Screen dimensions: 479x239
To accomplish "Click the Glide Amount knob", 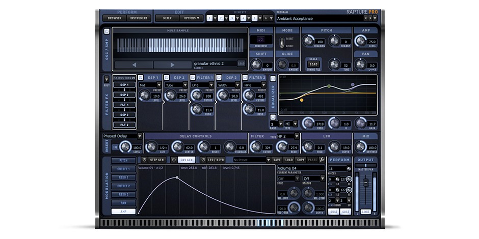I will [282, 64].
